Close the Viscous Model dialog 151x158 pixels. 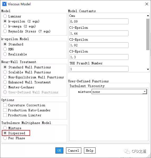[x=147, y=4]
